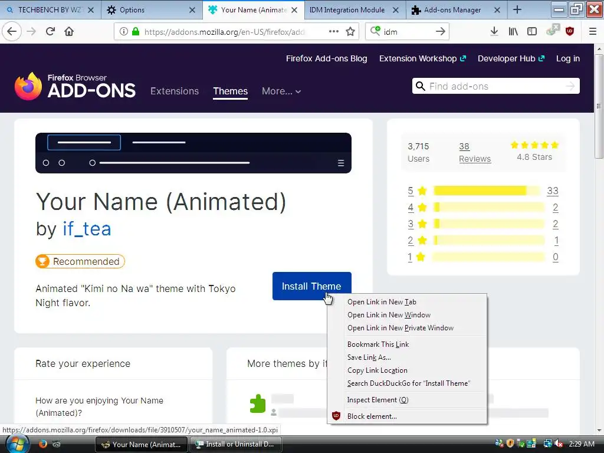Image resolution: width=604 pixels, height=453 pixels.
Task: Click the Recommended badge
Action: (80, 261)
